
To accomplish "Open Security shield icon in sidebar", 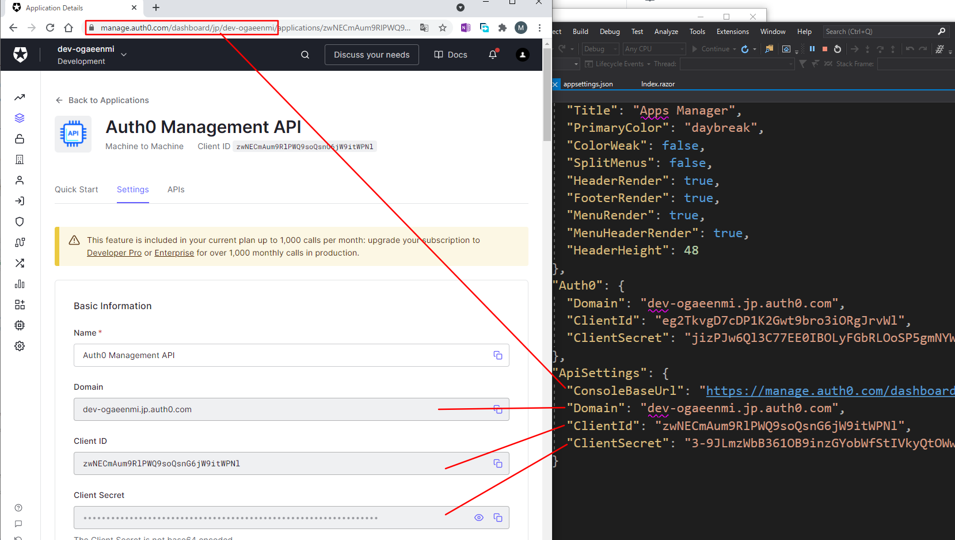I will point(20,222).
